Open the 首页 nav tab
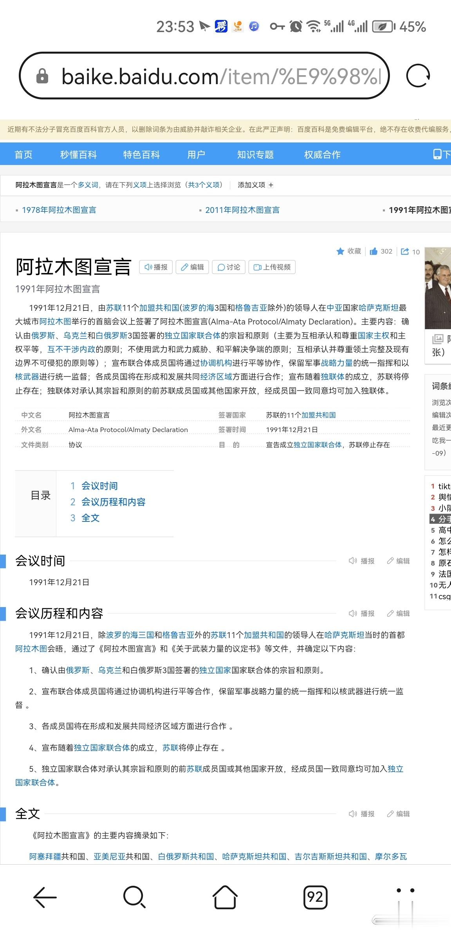Viewport: 451px width, 930px height. [23, 155]
